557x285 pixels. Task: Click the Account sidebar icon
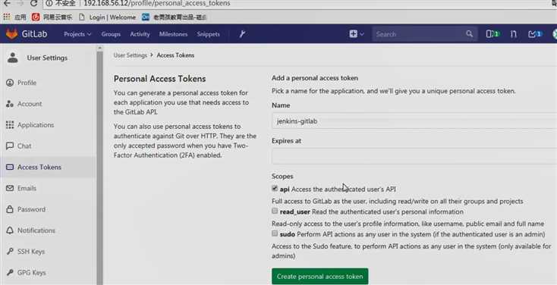(x=10, y=104)
